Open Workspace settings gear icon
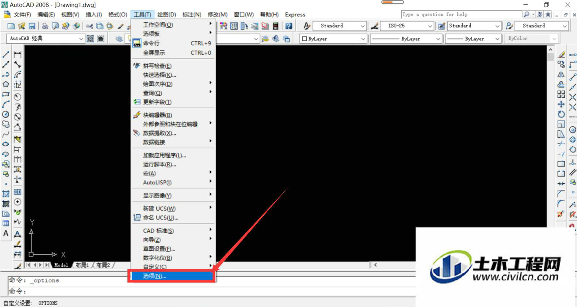The image size is (577, 307). [90, 38]
